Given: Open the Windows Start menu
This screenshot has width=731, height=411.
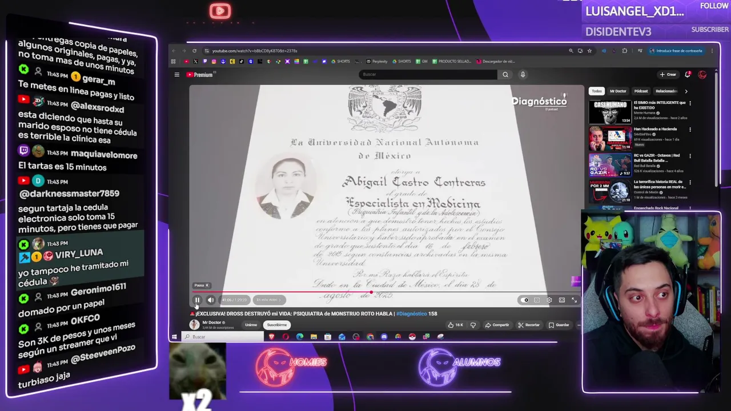Looking at the screenshot, I should click(174, 337).
